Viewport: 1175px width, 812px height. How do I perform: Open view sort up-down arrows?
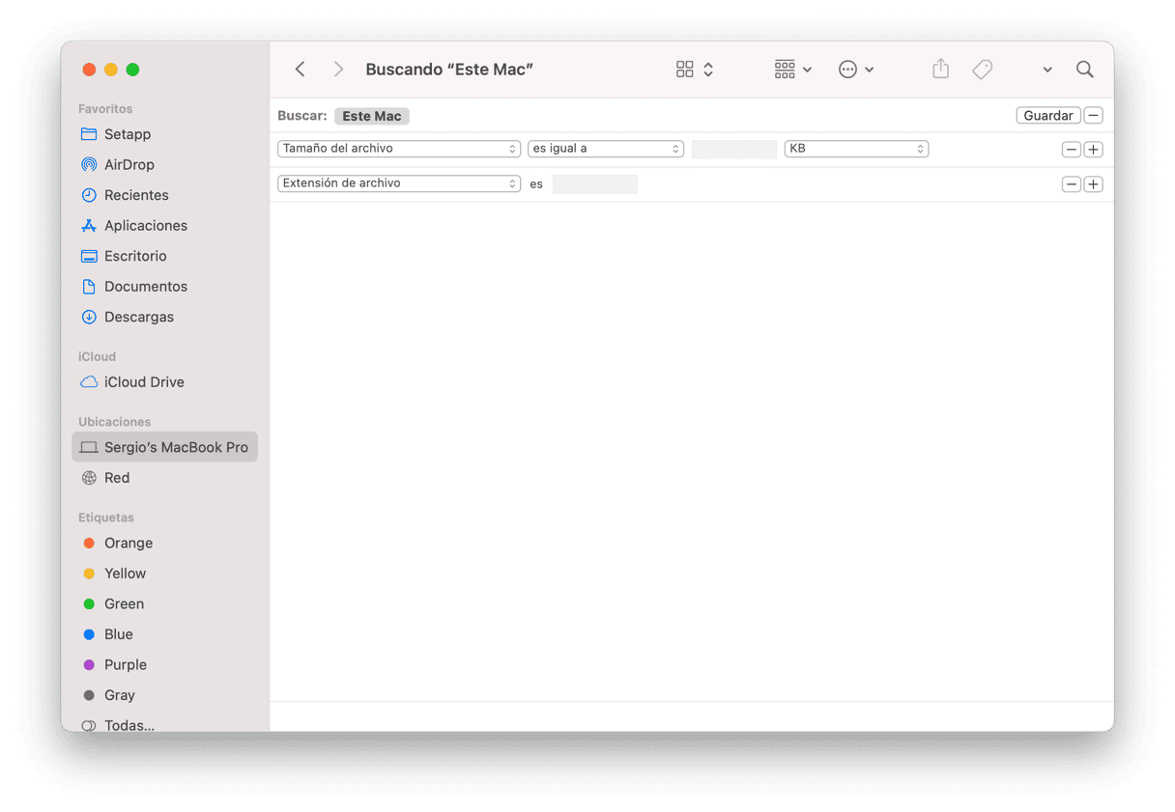click(708, 70)
